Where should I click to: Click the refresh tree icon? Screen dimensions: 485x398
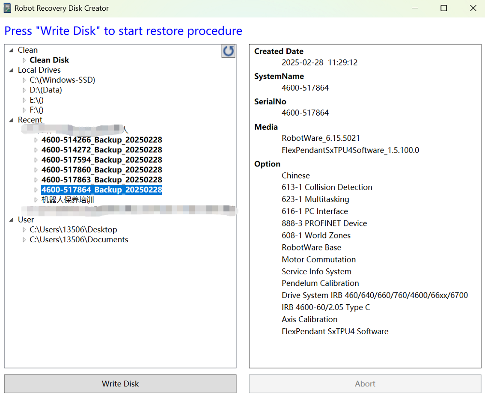tap(228, 51)
